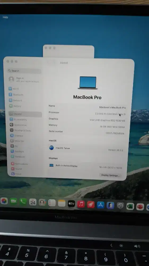This screenshot has width=149, height=266.
Task: Click the name "Macbook's MacBook Pro"
Action: pyautogui.click(x=112, y=107)
